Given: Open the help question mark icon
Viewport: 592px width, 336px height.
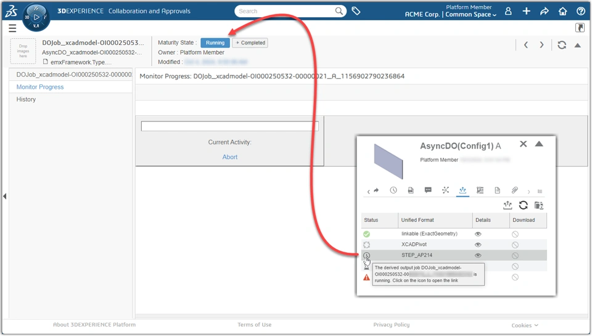Looking at the screenshot, I should 581,11.
